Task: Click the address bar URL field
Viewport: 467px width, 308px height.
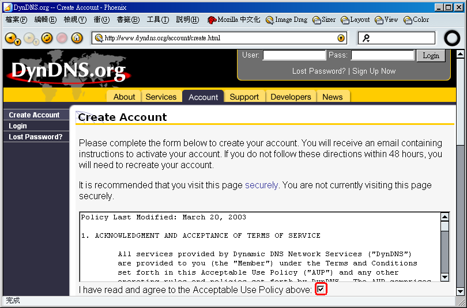Action: pyautogui.click(x=220, y=38)
